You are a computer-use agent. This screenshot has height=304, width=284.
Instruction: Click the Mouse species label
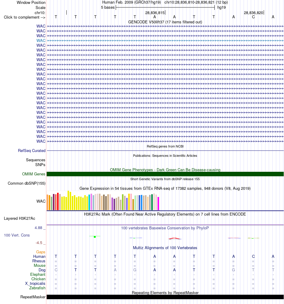[x=40, y=265]
